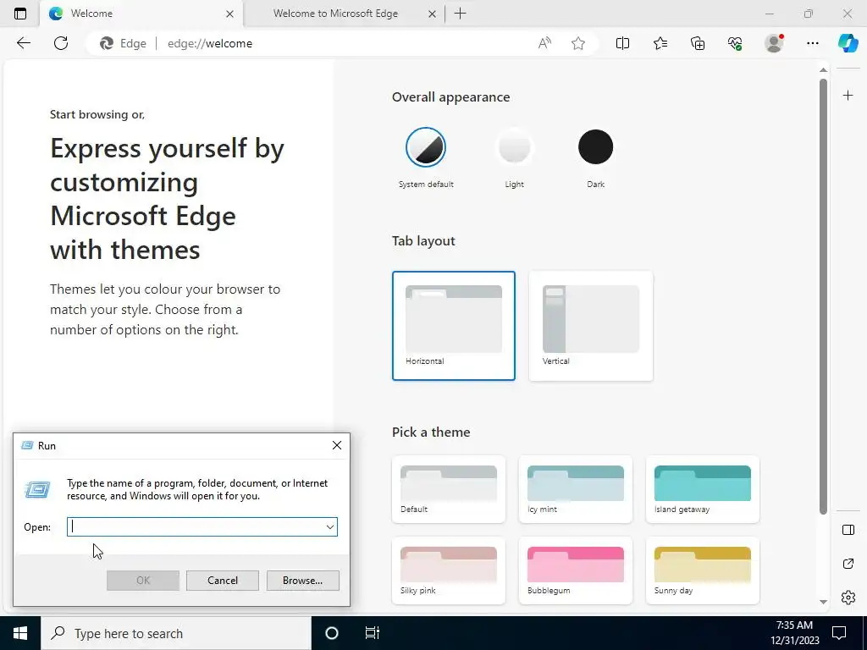Viewport: 867px width, 650px height.
Task: Pick the Island getaway theme
Action: point(702,489)
